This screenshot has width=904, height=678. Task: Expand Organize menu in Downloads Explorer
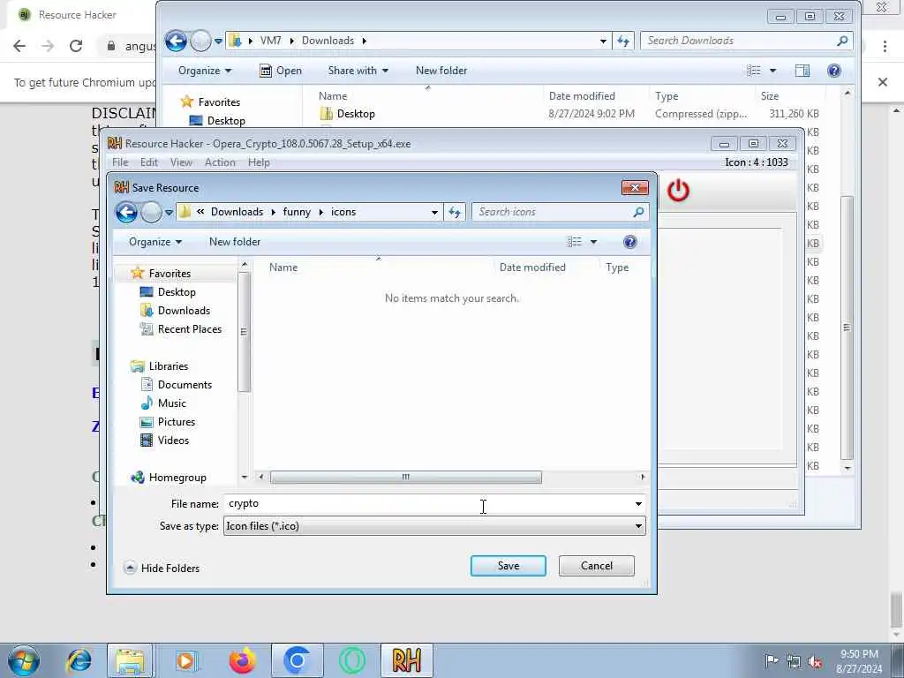[205, 71]
